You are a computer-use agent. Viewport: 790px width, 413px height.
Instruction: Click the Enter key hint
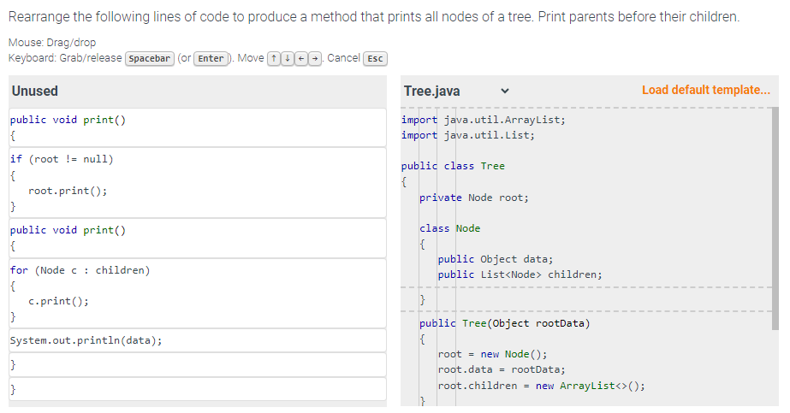(211, 58)
